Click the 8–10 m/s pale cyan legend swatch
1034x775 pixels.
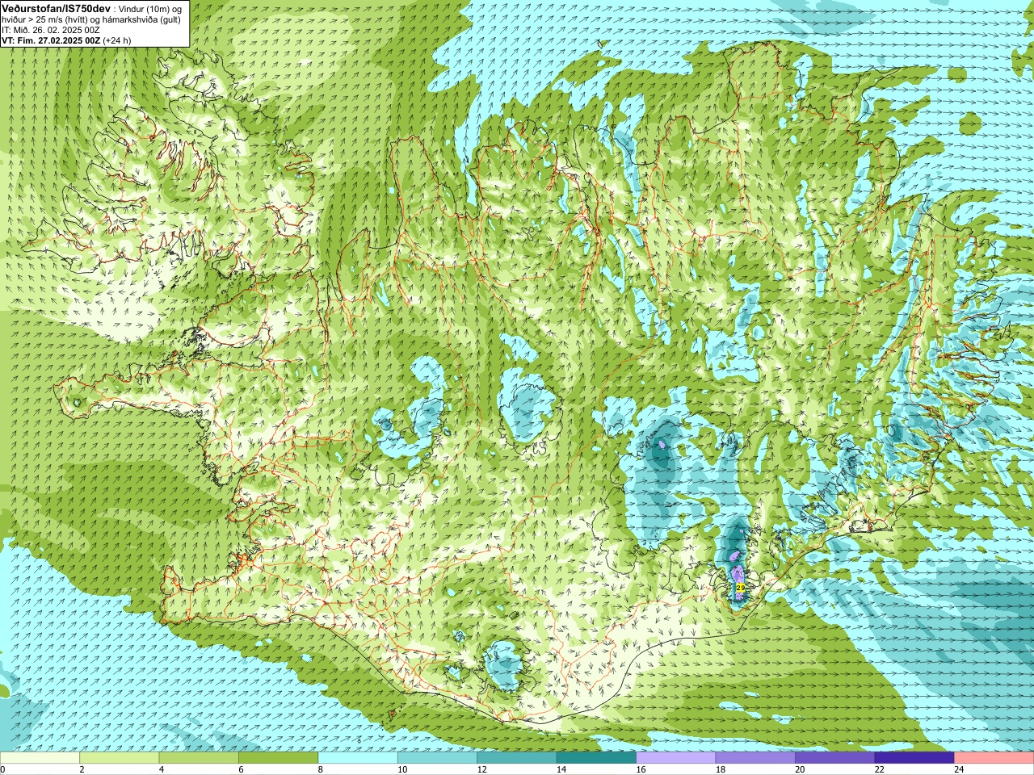[358, 758]
